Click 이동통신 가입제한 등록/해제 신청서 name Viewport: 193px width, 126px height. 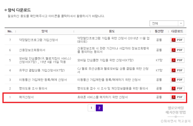point(43,80)
